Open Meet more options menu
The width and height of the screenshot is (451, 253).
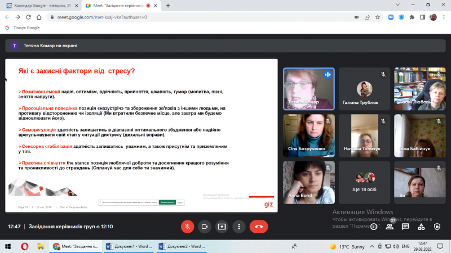coord(239,227)
